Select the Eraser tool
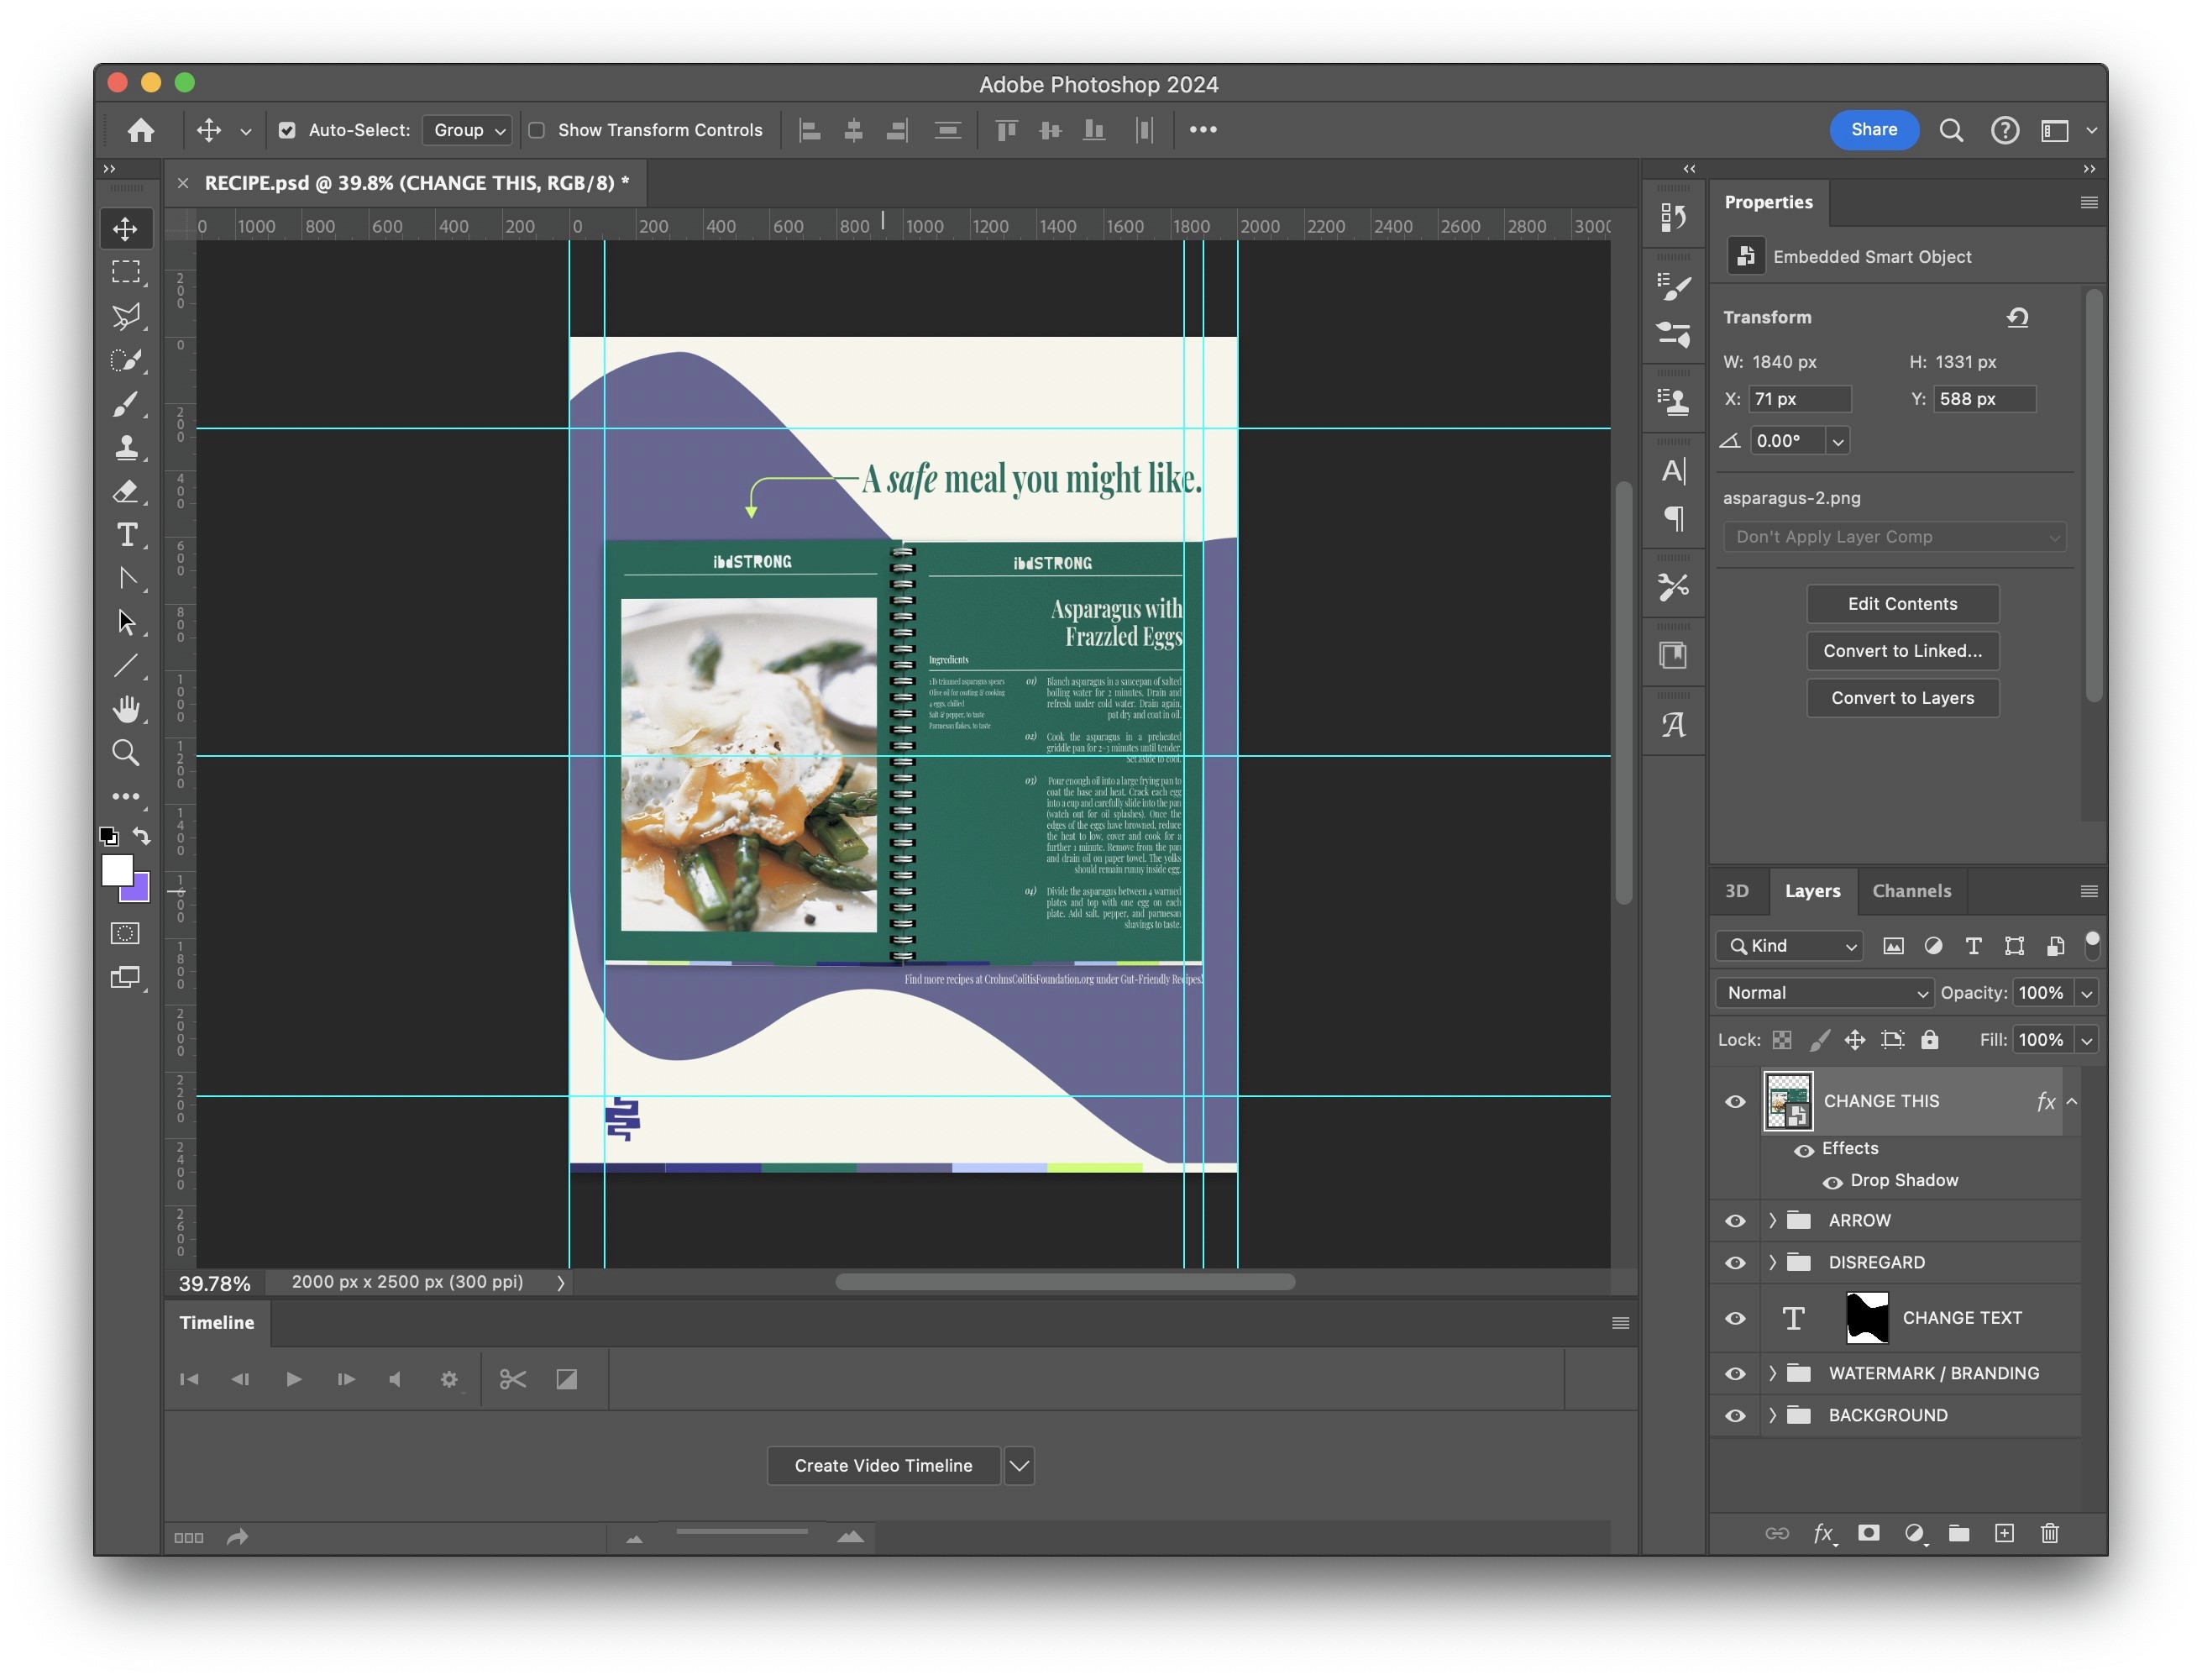This screenshot has height=1680, width=2202. point(126,491)
